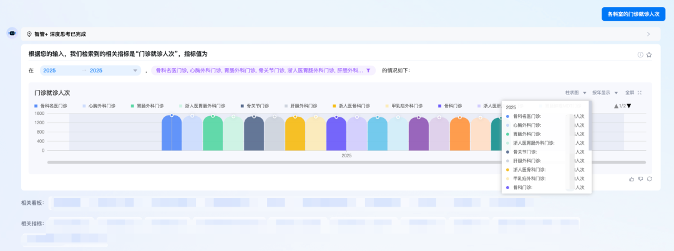This screenshot has height=251, width=674.
Task: Favorite this answer with the star icon
Action: pos(649,55)
